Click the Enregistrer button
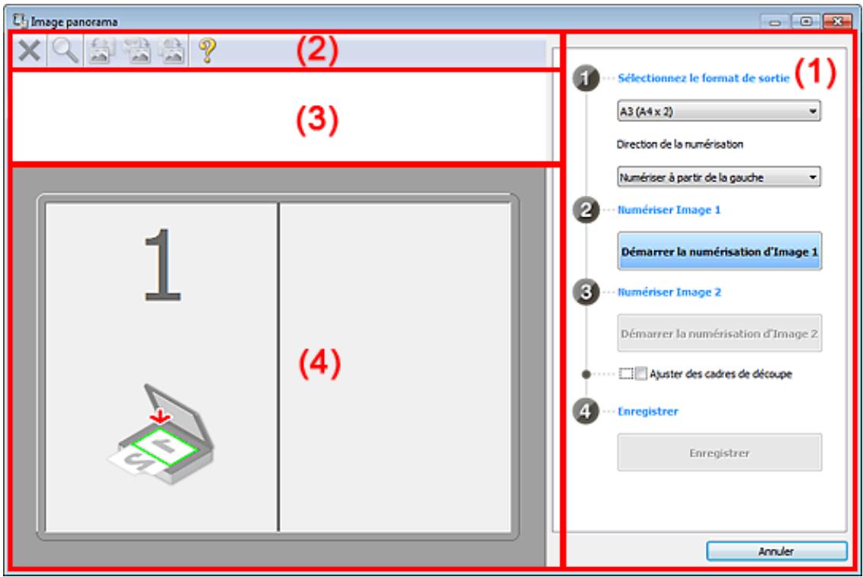The width and height of the screenshot is (863, 577). pyautogui.click(x=720, y=453)
